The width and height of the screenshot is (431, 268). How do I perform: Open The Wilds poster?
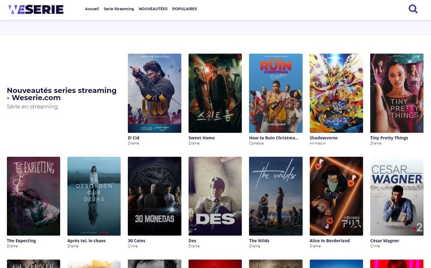click(x=276, y=196)
